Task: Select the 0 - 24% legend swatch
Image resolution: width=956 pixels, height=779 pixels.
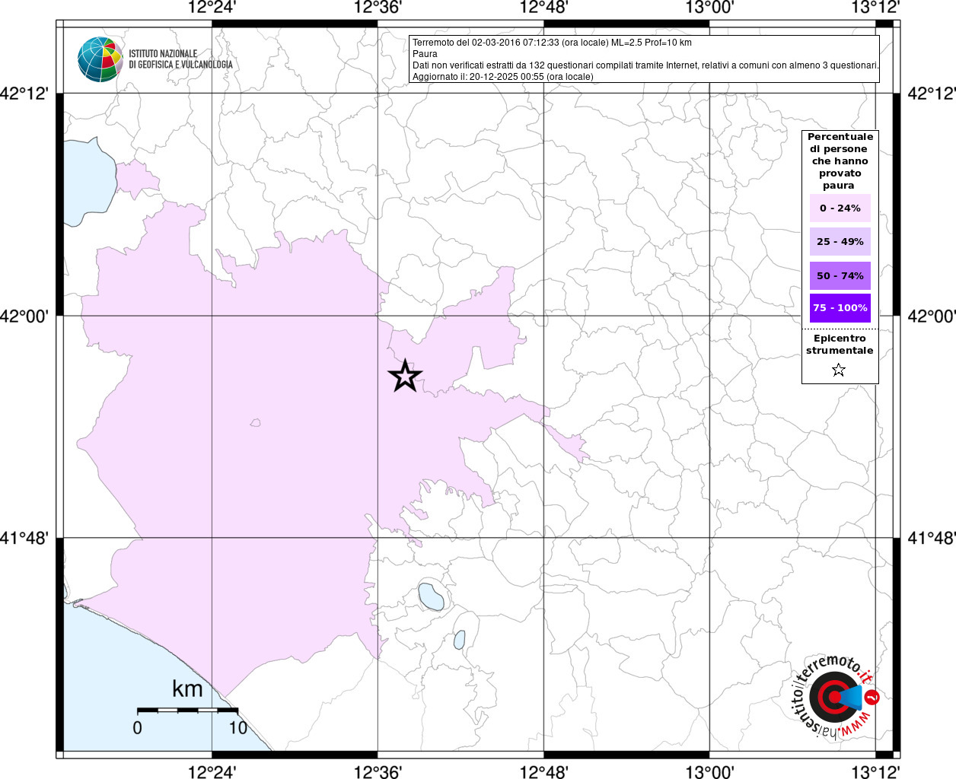Action: pyautogui.click(x=840, y=208)
